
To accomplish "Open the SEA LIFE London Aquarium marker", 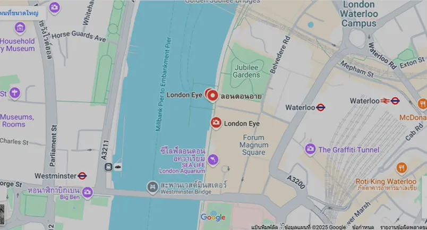I will click(x=213, y=160).
